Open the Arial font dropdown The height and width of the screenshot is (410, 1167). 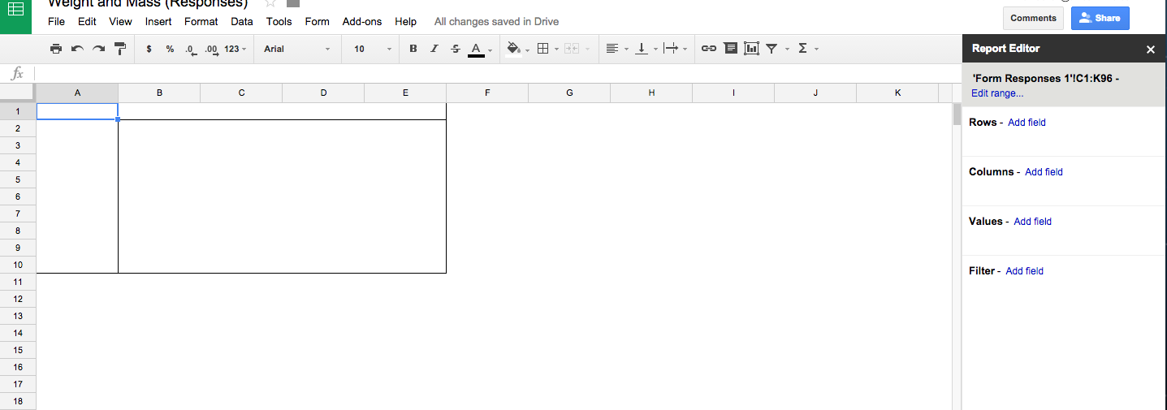[x=297, y=49]
